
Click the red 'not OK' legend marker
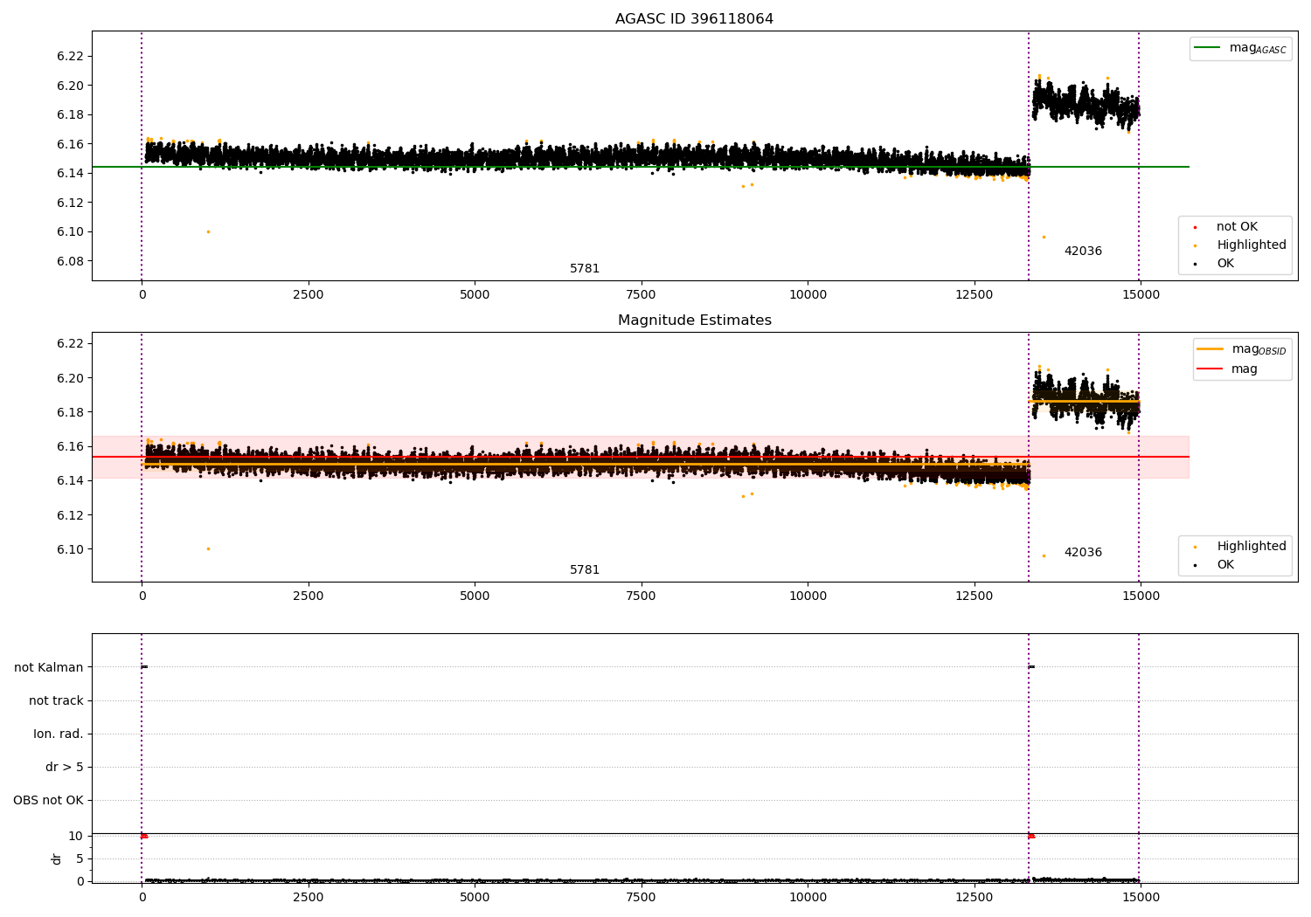[x=1195, y=227]
